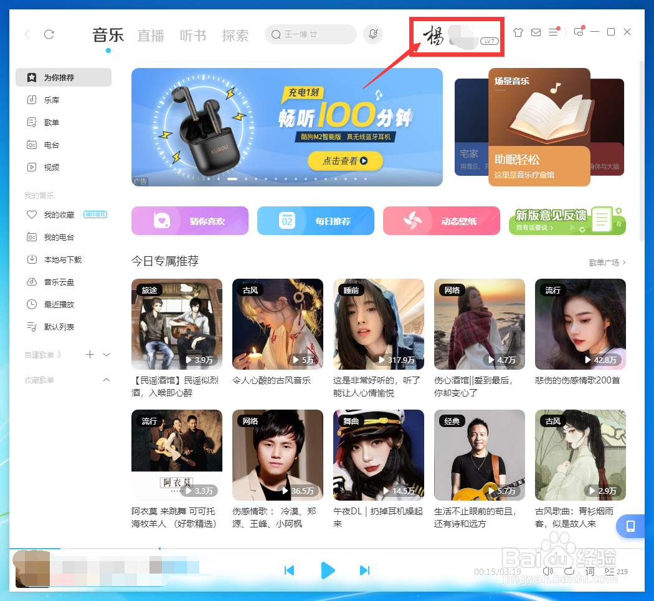
Task: Open the play queue showing 219
Action: coord(616,571)
